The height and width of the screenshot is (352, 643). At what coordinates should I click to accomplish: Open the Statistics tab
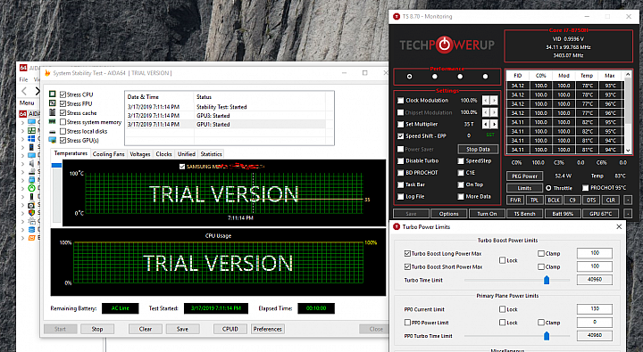[211, 154]
